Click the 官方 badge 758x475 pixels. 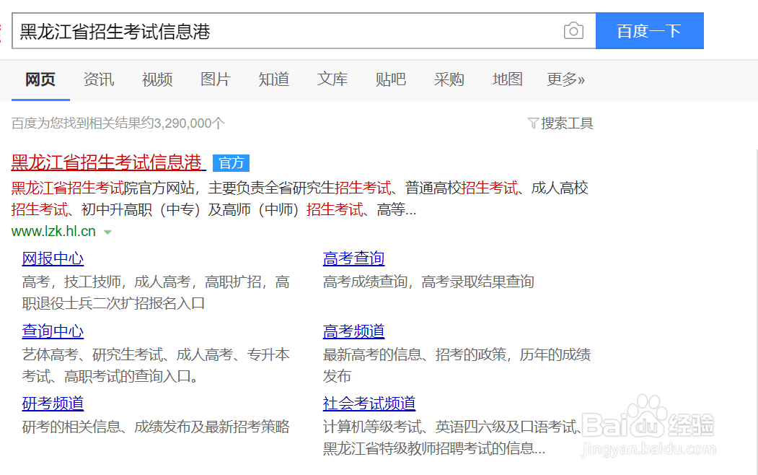(x=231, y=163)
